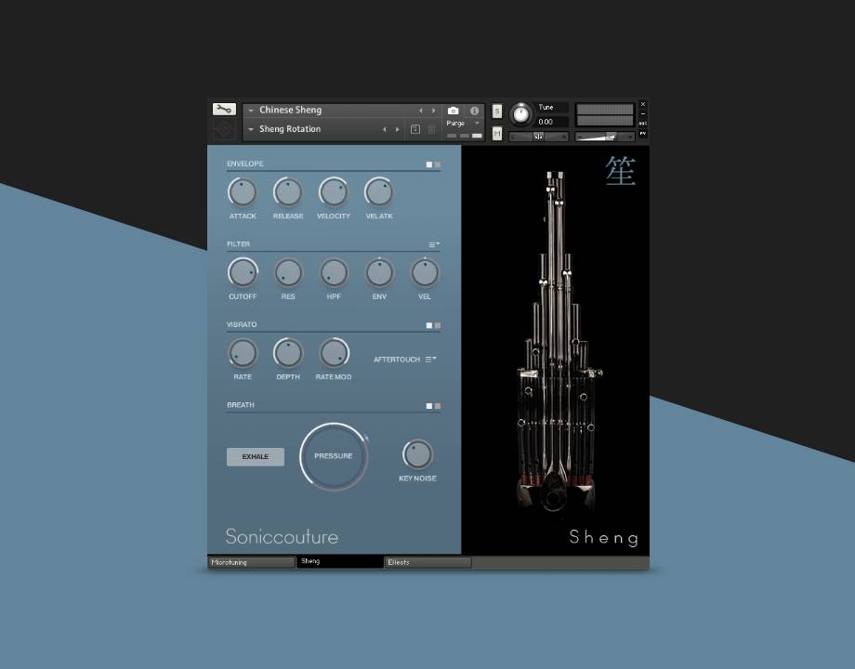Click the large PRESSURE dial
This screenshot has width=855, height=669.
334,456
